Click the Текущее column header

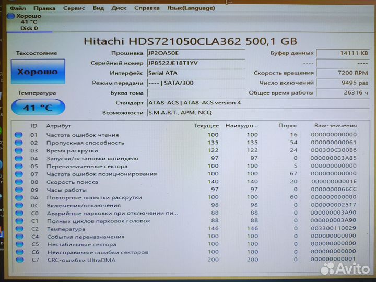[x=206, y=126]
